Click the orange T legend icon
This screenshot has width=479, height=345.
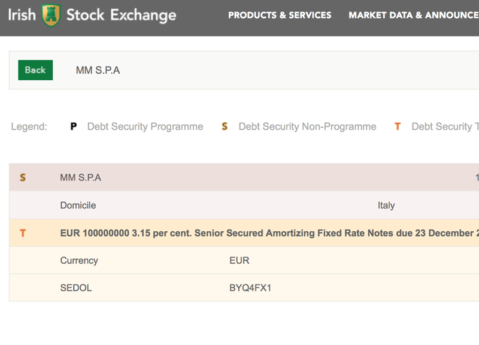click(398, 126)
